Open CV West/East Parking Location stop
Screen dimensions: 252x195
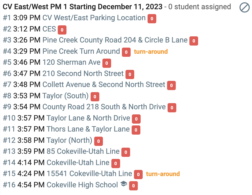(94, 18)
